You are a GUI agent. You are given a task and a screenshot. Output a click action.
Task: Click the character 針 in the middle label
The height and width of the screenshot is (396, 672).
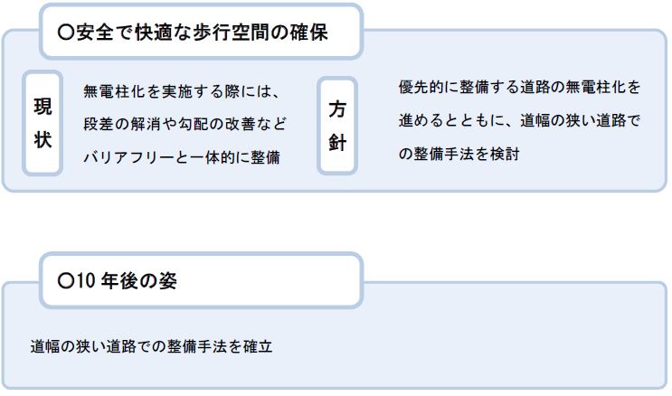pos(337,142)
